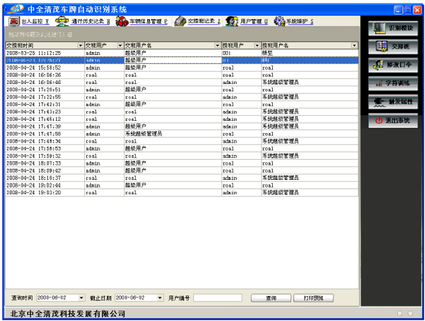Screen dimensions: 425x321
Task: Open the 交接班 shift handover panel
Action: point(393,46)
